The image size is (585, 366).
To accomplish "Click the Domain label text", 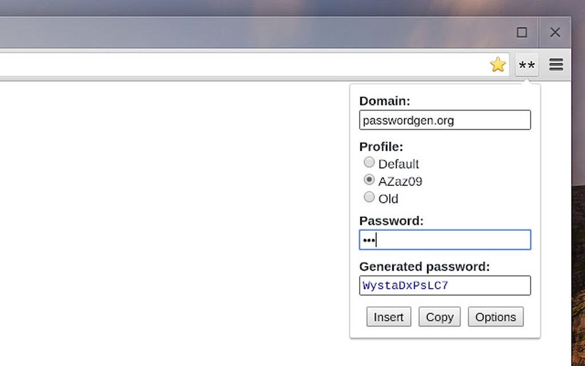I will click(384, 100).
